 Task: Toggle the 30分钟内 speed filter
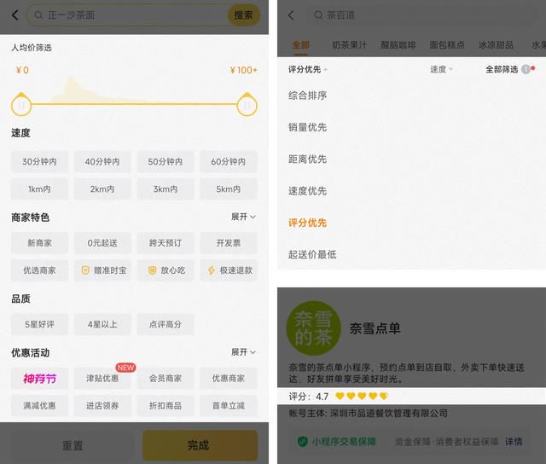39,161
